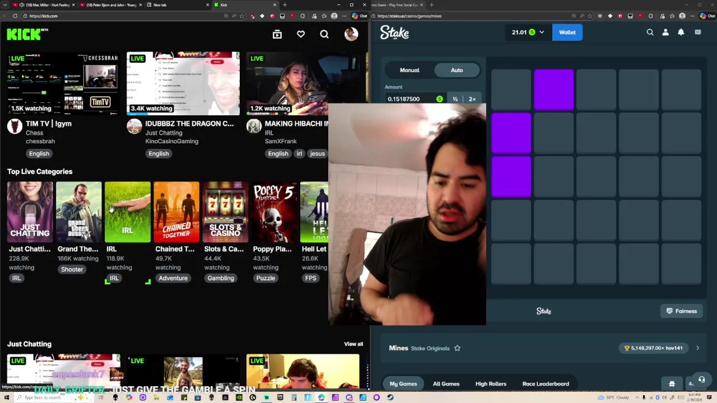Open Stake chat bubble icon
717x403 pixels.
point(698,32)
